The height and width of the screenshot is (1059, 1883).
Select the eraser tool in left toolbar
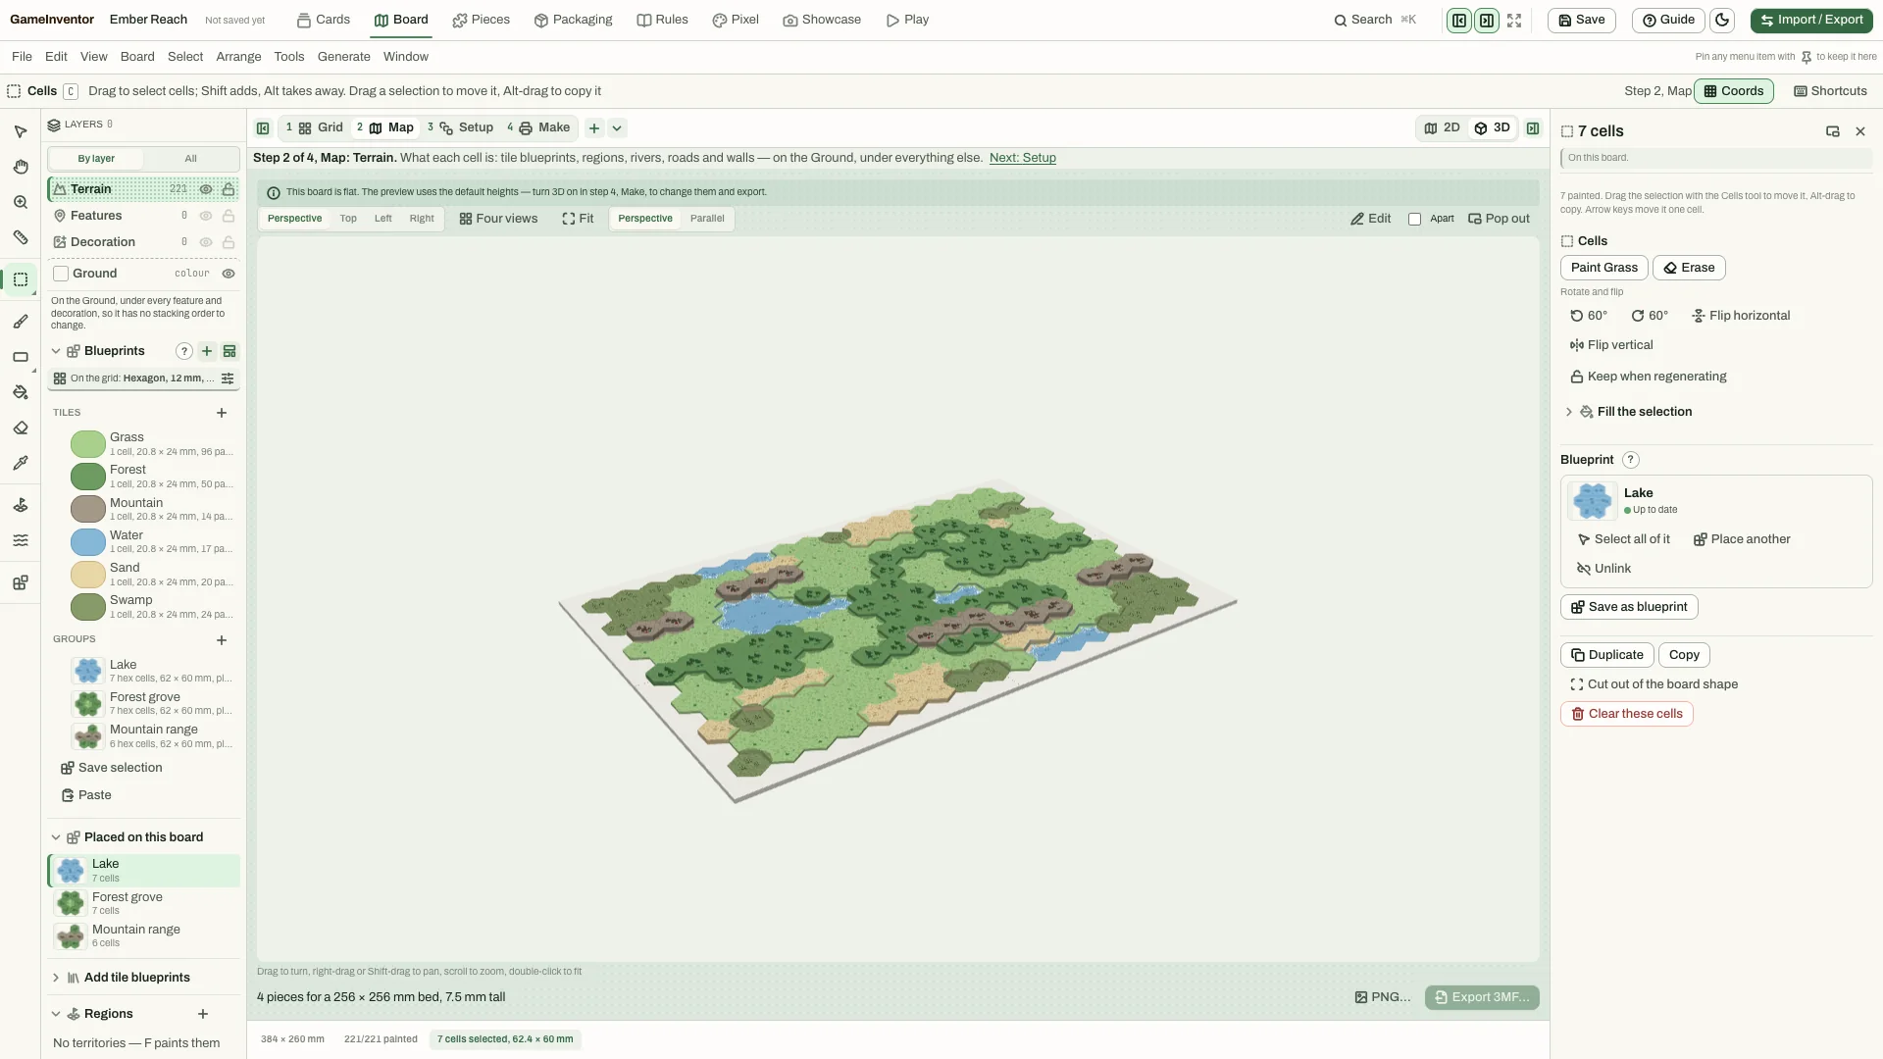pos(21,429)
